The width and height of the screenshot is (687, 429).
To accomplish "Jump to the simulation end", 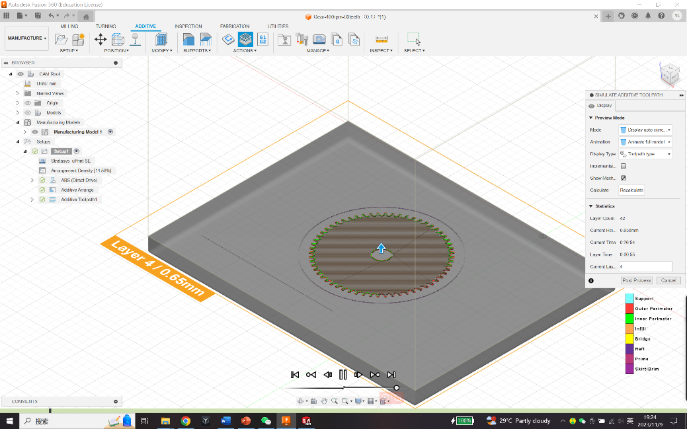I will click(x=391, y=375).
